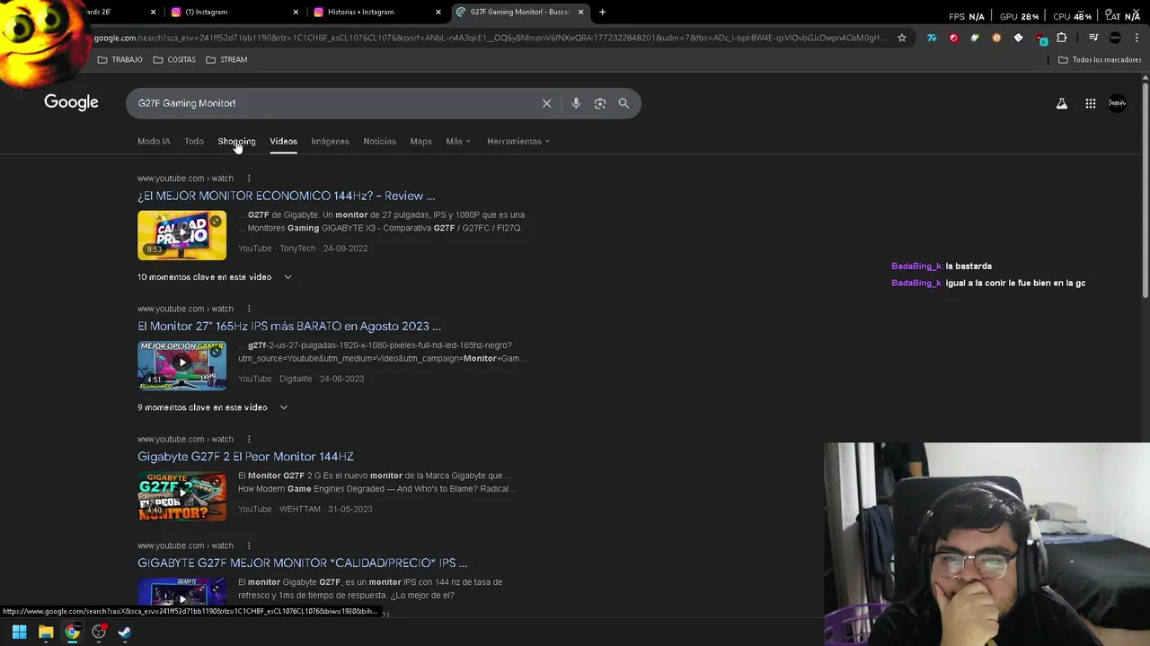Switch to the Imágenes tab
Screen dimensions: 1150x646
tap(330, 141)
